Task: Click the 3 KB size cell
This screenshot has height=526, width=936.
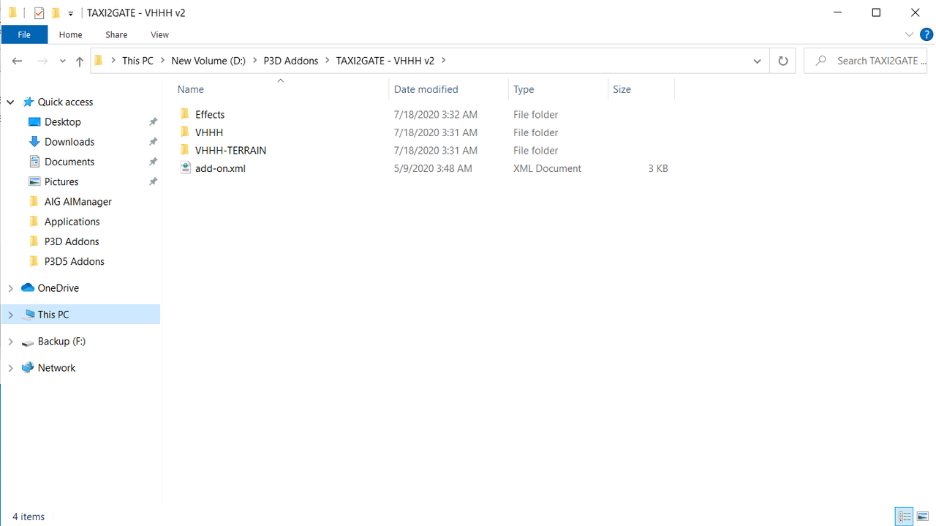Action: (x=658, y=168)
